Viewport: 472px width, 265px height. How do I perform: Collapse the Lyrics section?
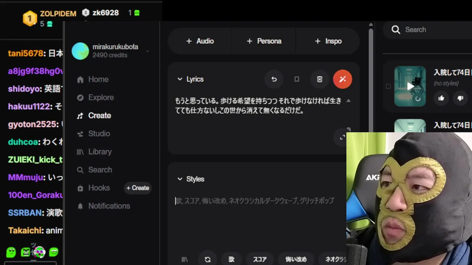[180, 79]
